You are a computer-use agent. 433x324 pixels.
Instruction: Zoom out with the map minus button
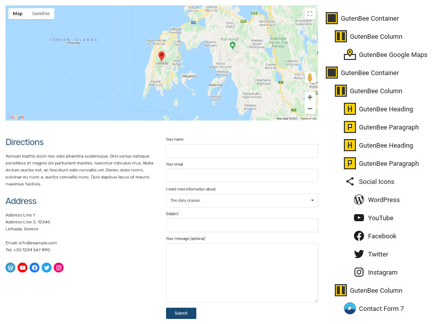point(310,109)
